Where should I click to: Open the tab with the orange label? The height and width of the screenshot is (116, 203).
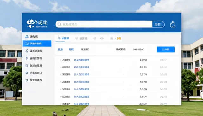[x=115, y=38]
